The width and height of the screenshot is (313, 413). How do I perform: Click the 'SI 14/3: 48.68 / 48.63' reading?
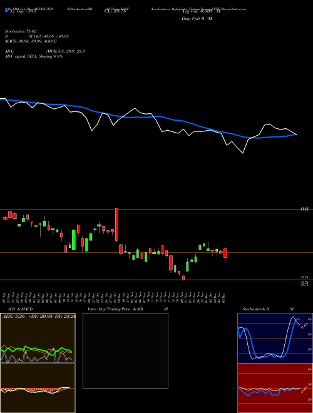coord(48,36)
